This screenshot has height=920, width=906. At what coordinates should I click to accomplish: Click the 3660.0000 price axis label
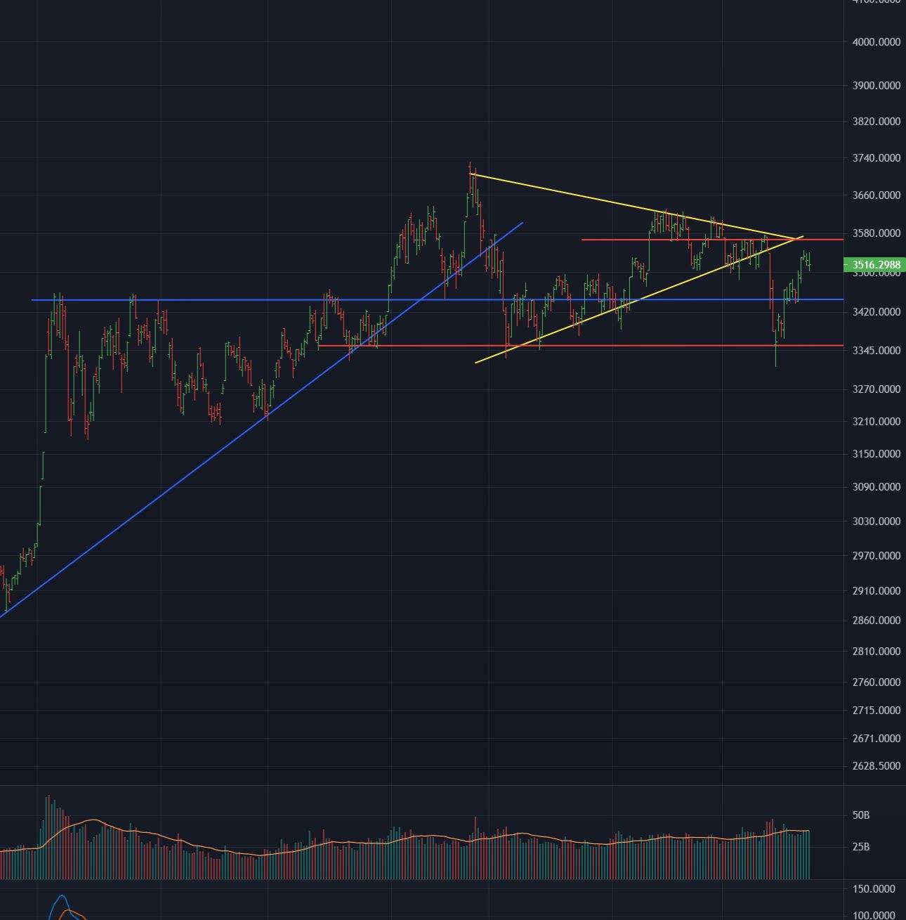876,195
